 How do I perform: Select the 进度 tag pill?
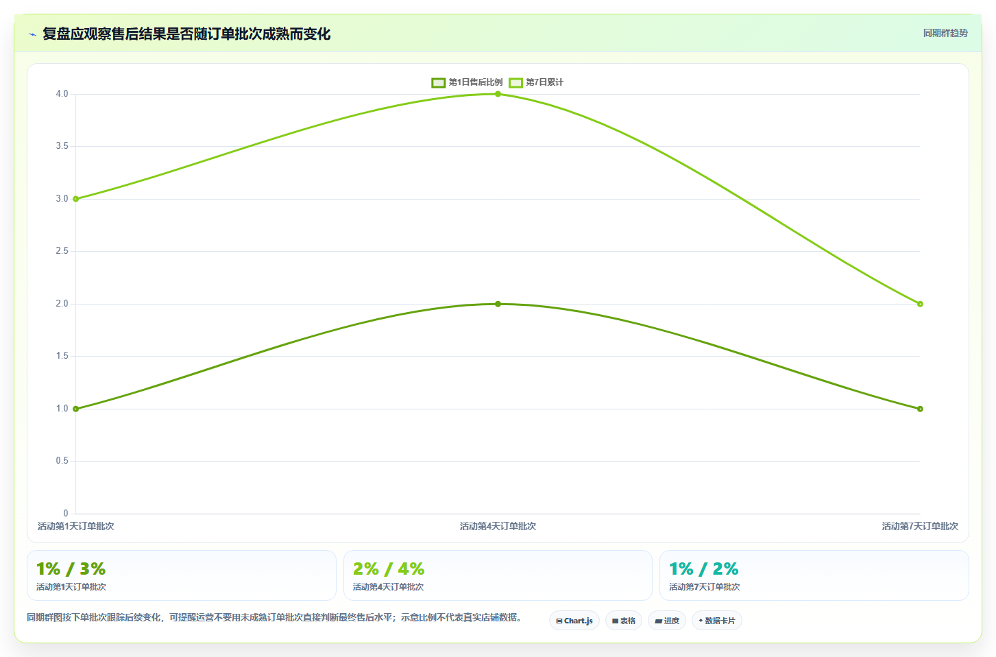coord(667,621)
